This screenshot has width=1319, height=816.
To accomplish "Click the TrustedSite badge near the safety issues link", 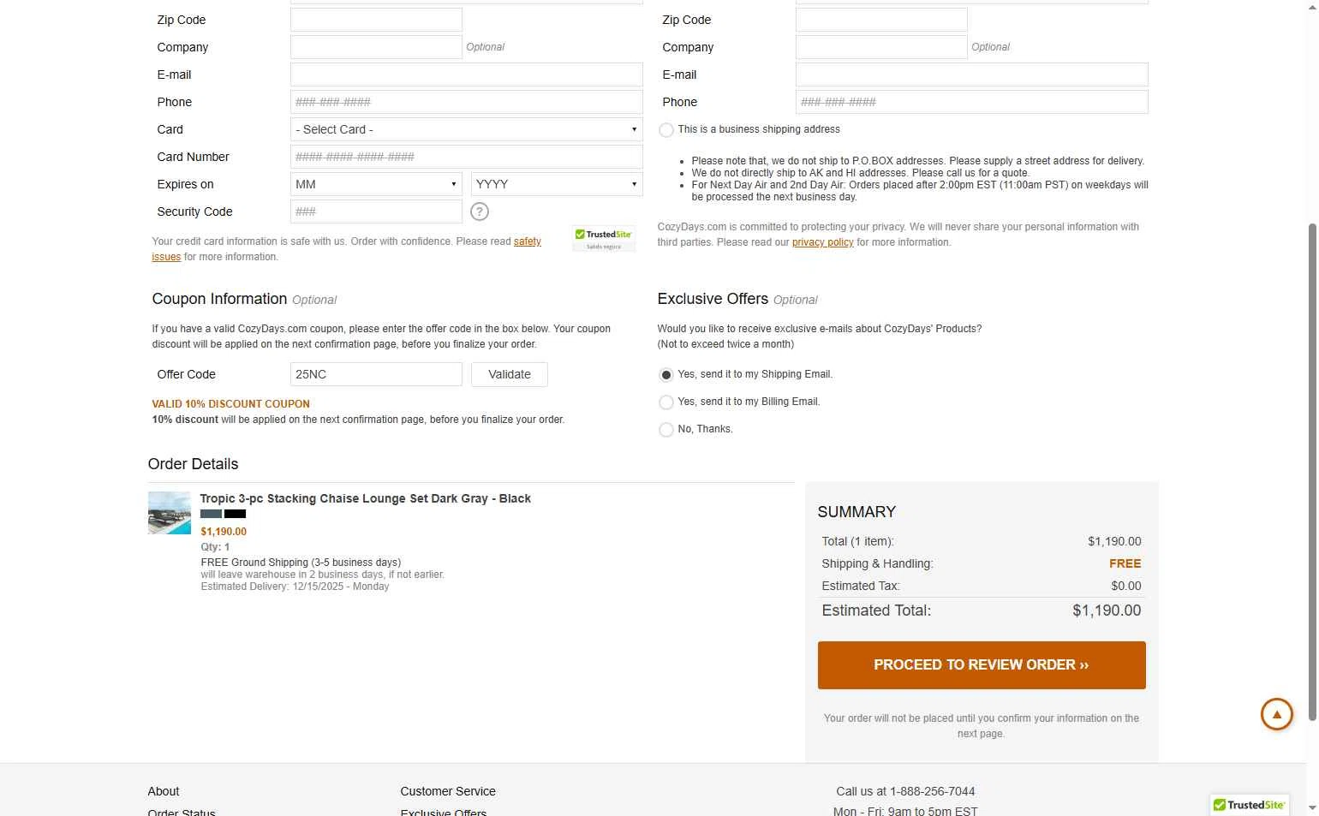I will tap(604, 239).
